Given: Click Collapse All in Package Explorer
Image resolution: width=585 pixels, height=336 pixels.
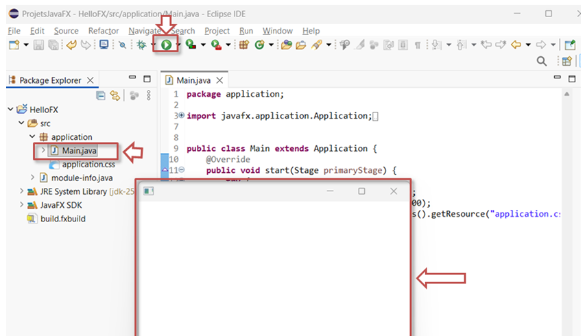Looking at the screenshot, I should (101, 96).
